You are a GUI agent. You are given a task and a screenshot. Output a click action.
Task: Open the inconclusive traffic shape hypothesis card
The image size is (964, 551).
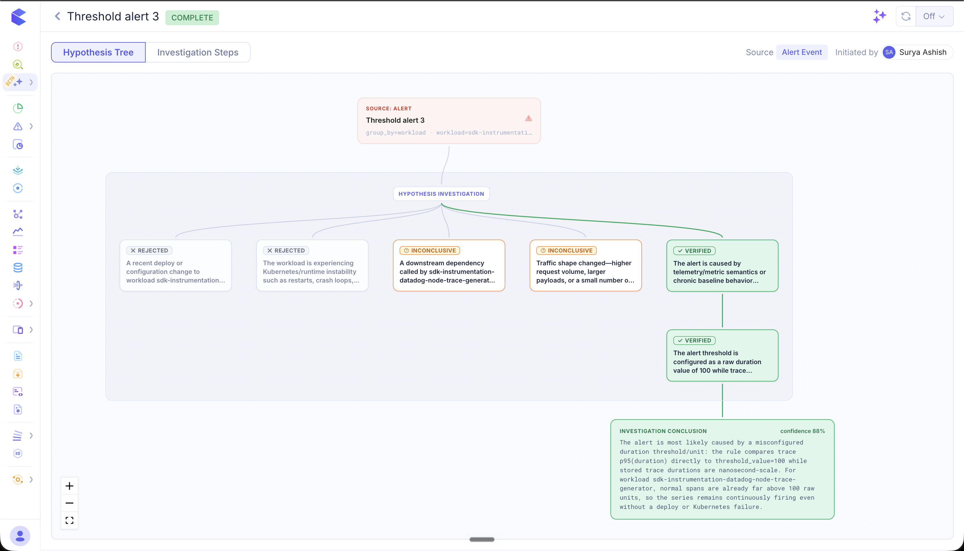pos(585,265)
